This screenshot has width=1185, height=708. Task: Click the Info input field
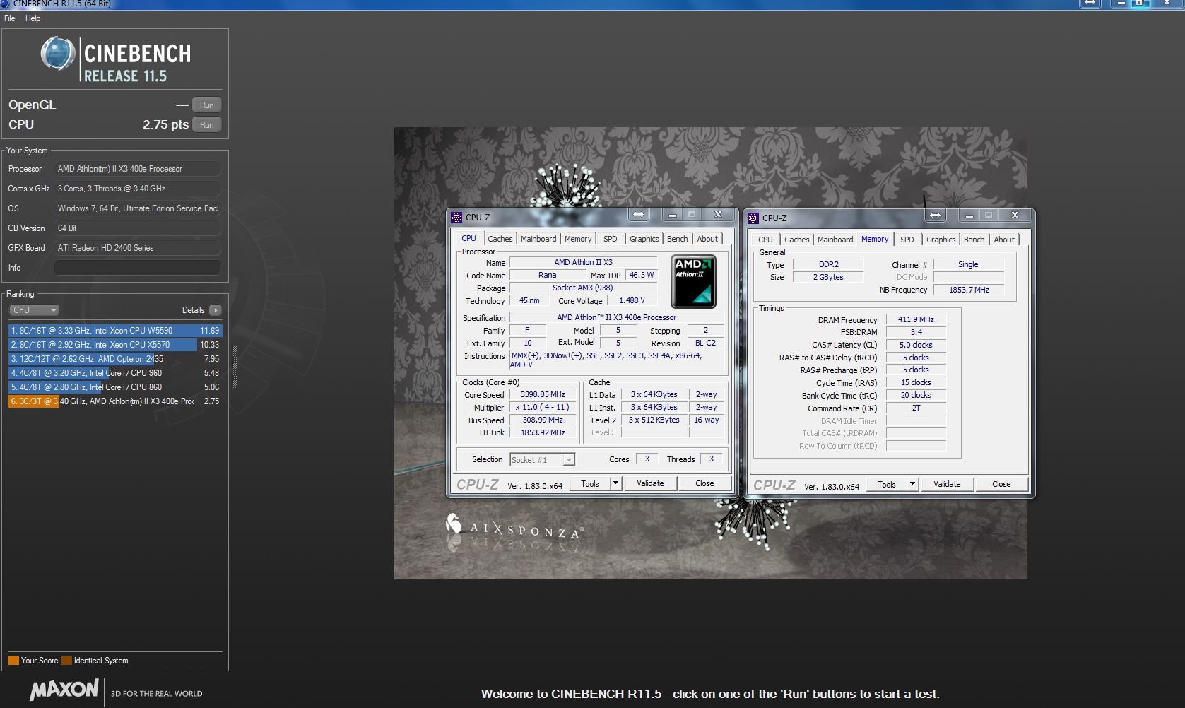(x=138, y=268)
